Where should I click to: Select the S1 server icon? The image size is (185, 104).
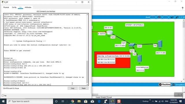pos(139,58)
